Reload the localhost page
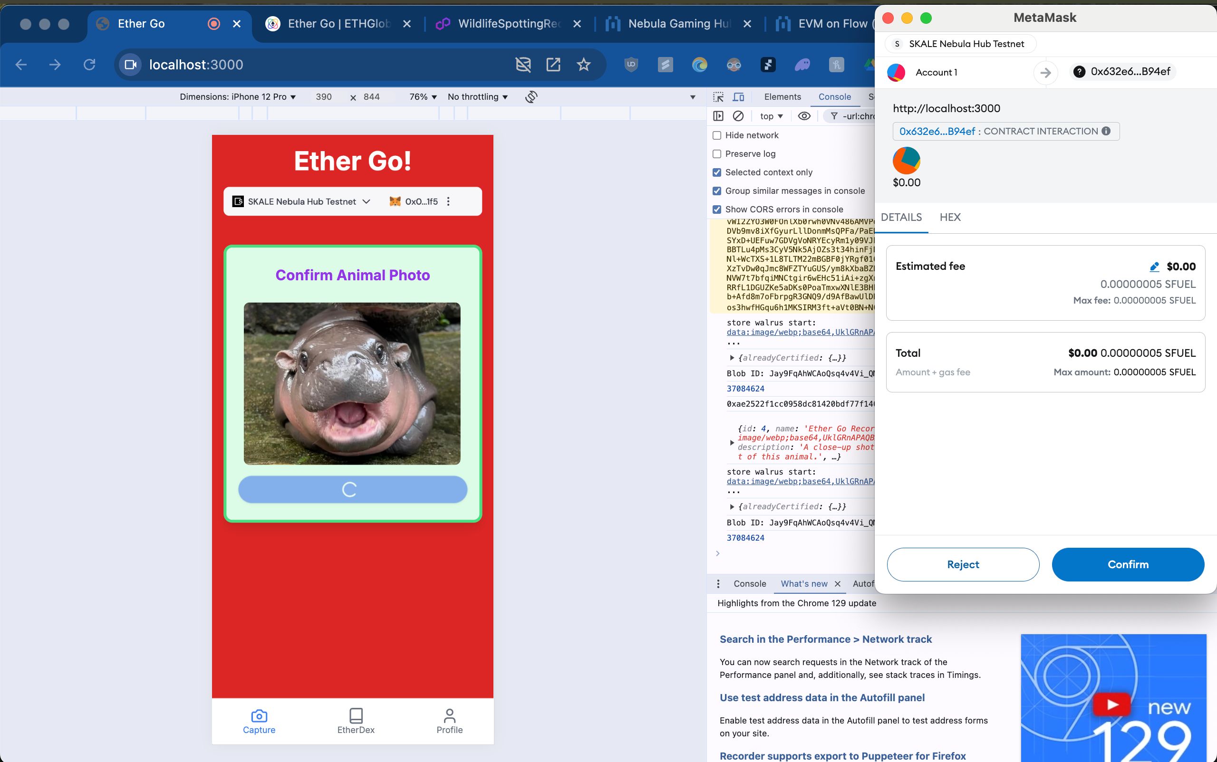This screenshot has height=762, width=1217. [x=89, y=65]
